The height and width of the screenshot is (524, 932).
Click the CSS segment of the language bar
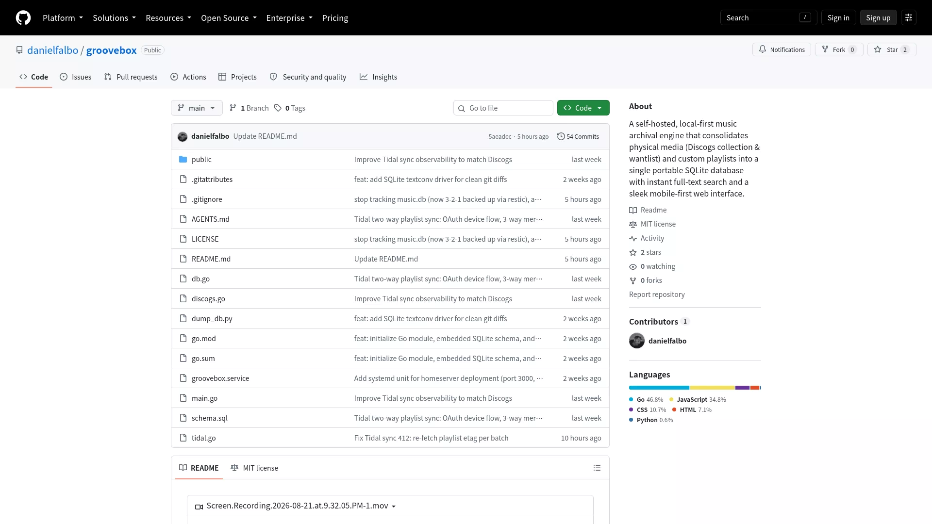click(x=743, y=388)
